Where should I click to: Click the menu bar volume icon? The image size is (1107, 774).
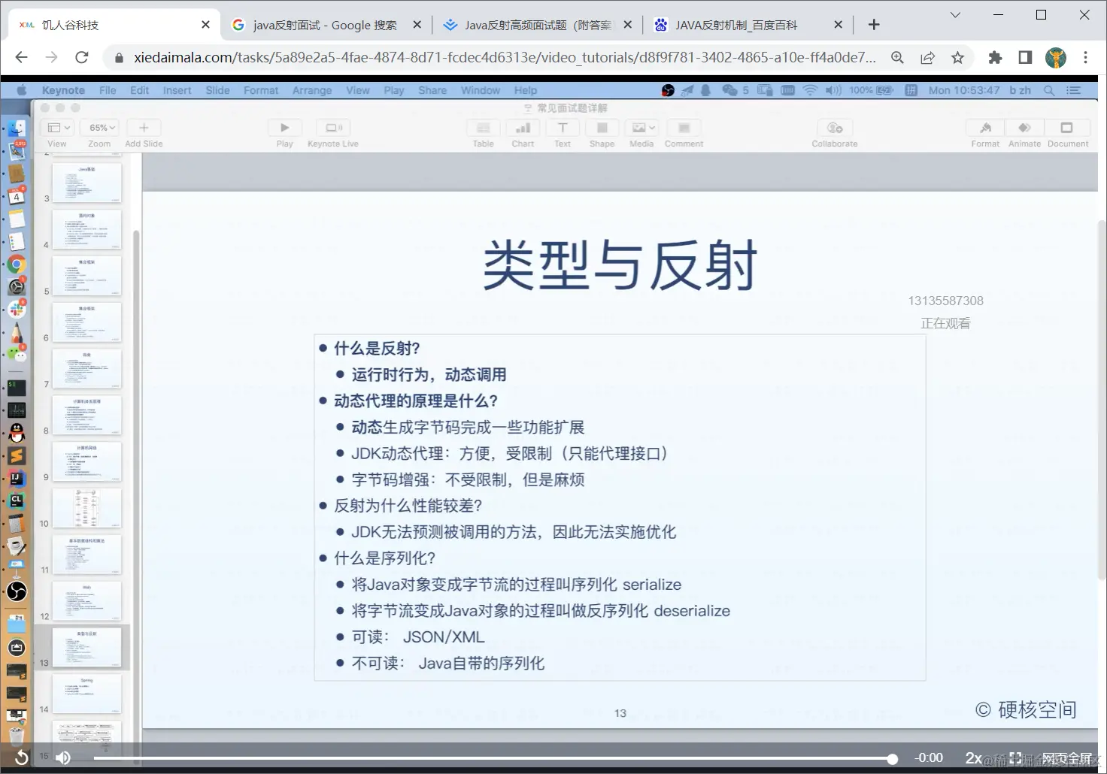(x=833, y=90)
